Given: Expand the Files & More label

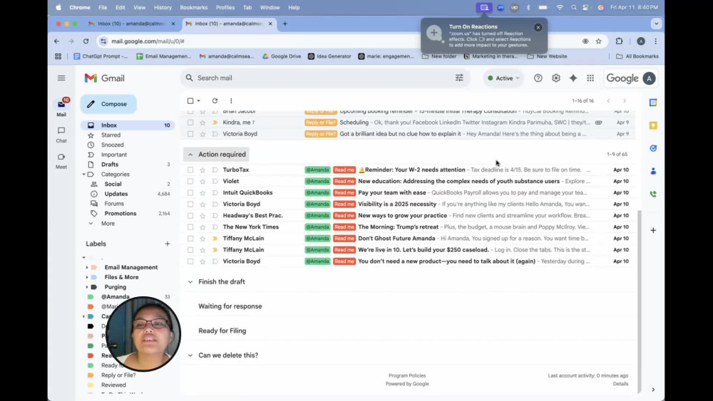Looking at the screenshot, I should (87, 277).
